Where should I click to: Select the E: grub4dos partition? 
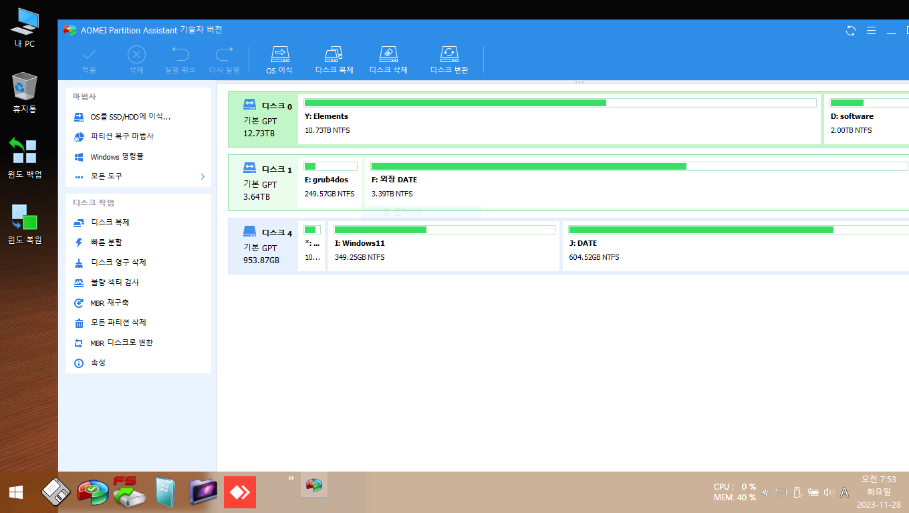330,182
